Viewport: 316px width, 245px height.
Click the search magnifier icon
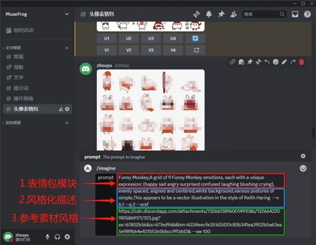(x=282, y=14)
